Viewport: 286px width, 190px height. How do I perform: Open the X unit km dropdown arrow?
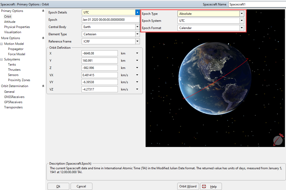[x=137, y=53]
